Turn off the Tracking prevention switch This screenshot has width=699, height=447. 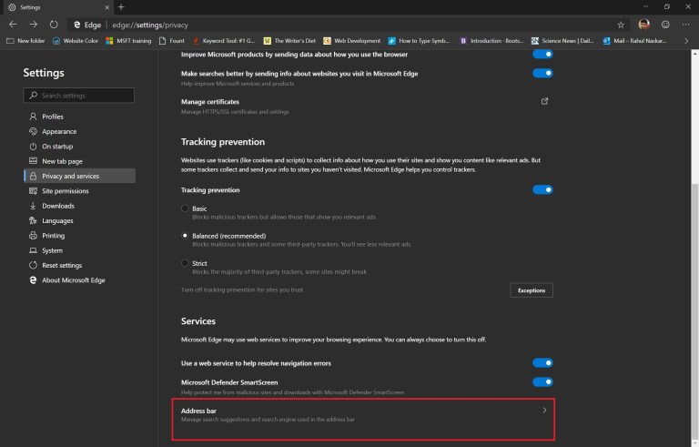(x=542, y=189)
